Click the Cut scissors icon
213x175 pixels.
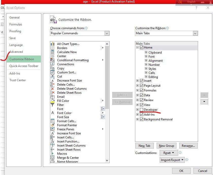(53, 76)
